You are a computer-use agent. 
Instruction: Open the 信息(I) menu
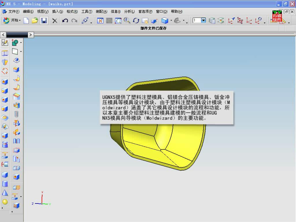coord(116,12)
